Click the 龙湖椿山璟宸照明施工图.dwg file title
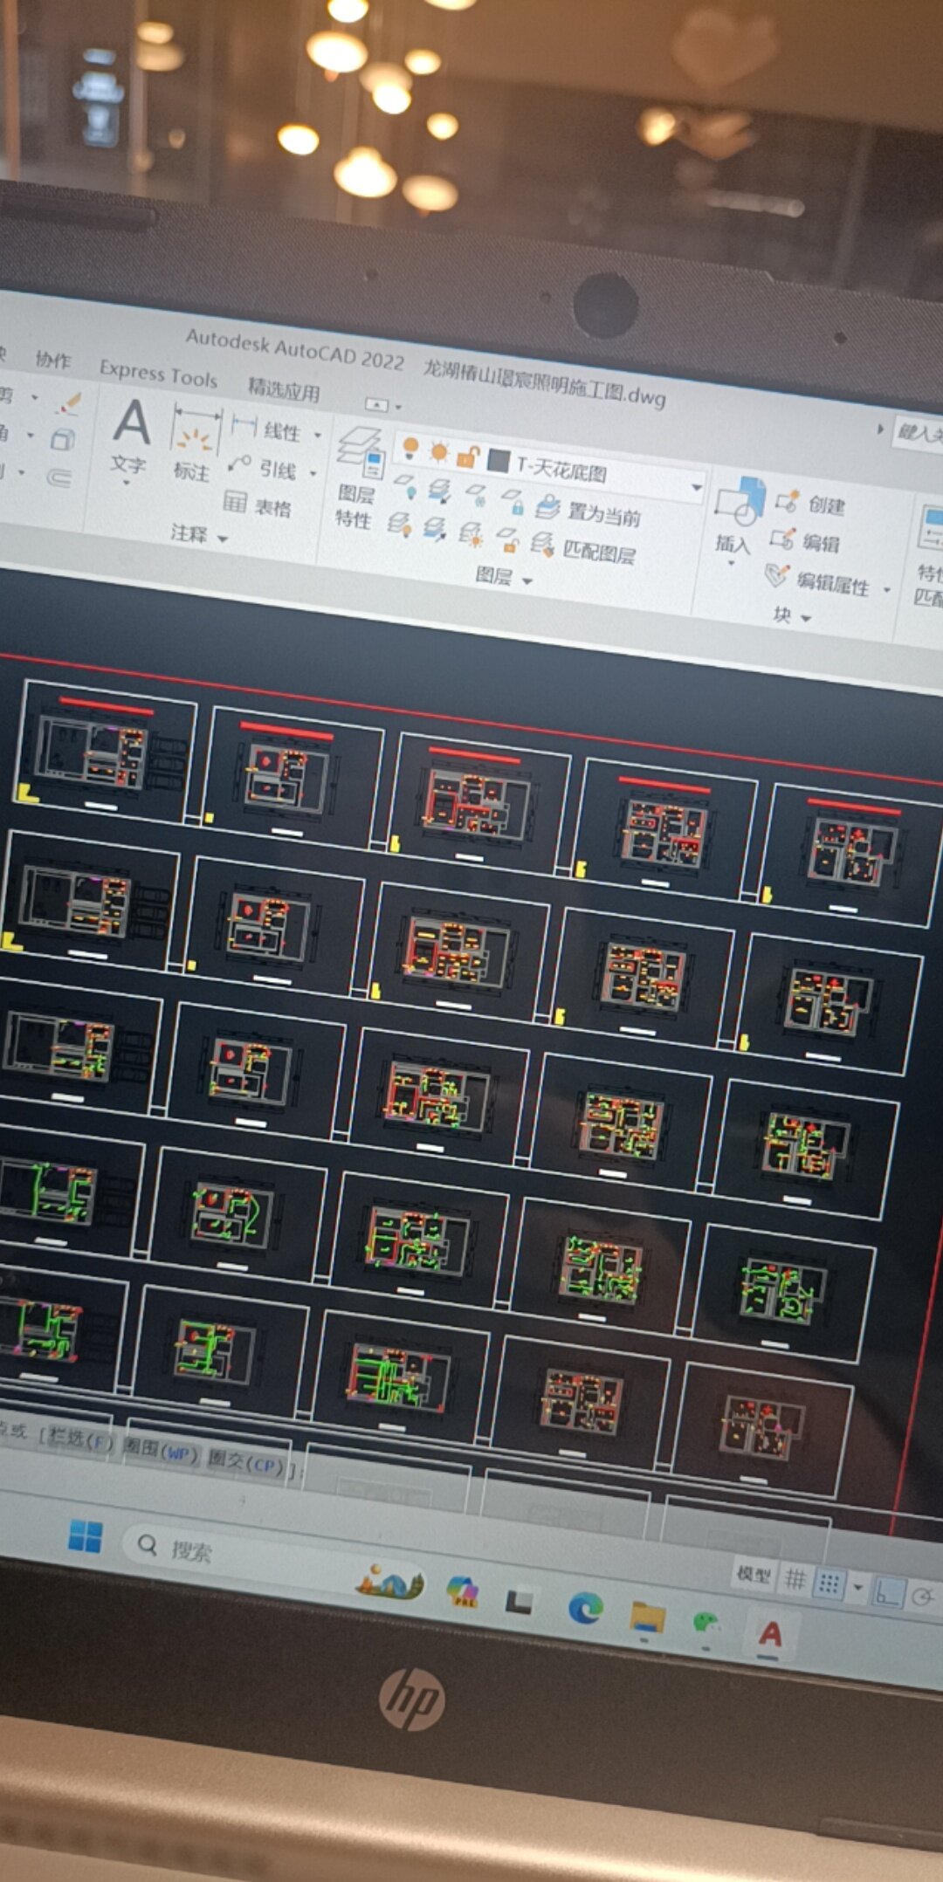The width and height of the screenshot is (943, 1882). 544,382
